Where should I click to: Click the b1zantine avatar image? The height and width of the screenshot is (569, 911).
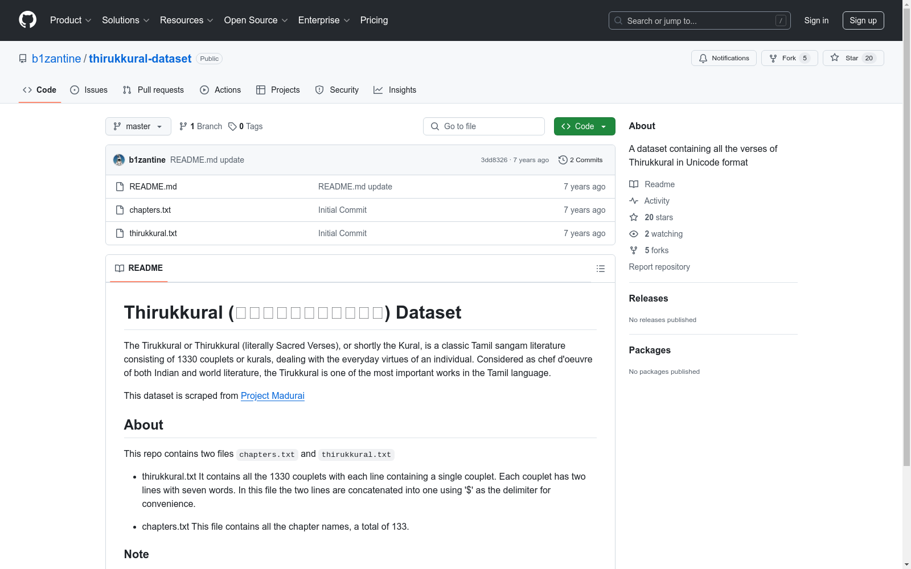point(119,160)
